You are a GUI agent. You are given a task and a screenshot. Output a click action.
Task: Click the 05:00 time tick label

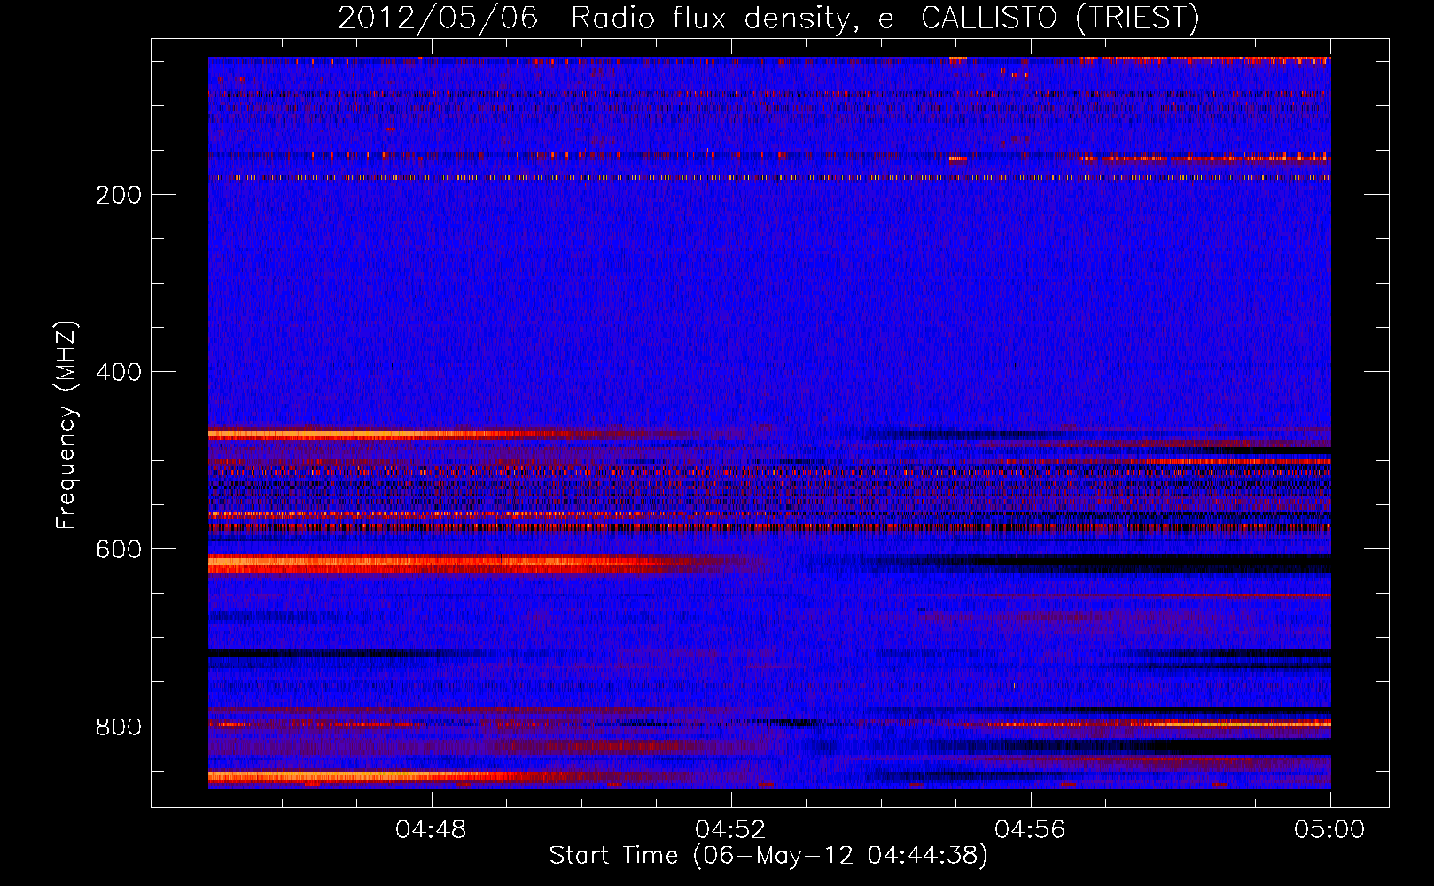(1329, 830)
